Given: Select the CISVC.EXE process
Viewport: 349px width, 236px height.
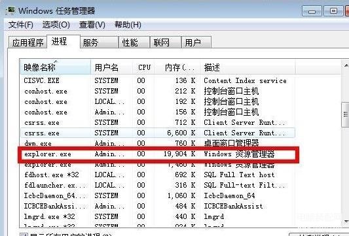Looking at the screenshot, I should 158,80.
